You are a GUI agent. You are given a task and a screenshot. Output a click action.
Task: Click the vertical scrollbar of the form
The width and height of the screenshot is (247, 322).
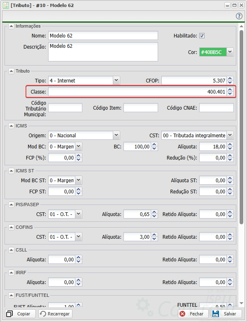pyautogui.click(x=241, y=124)
